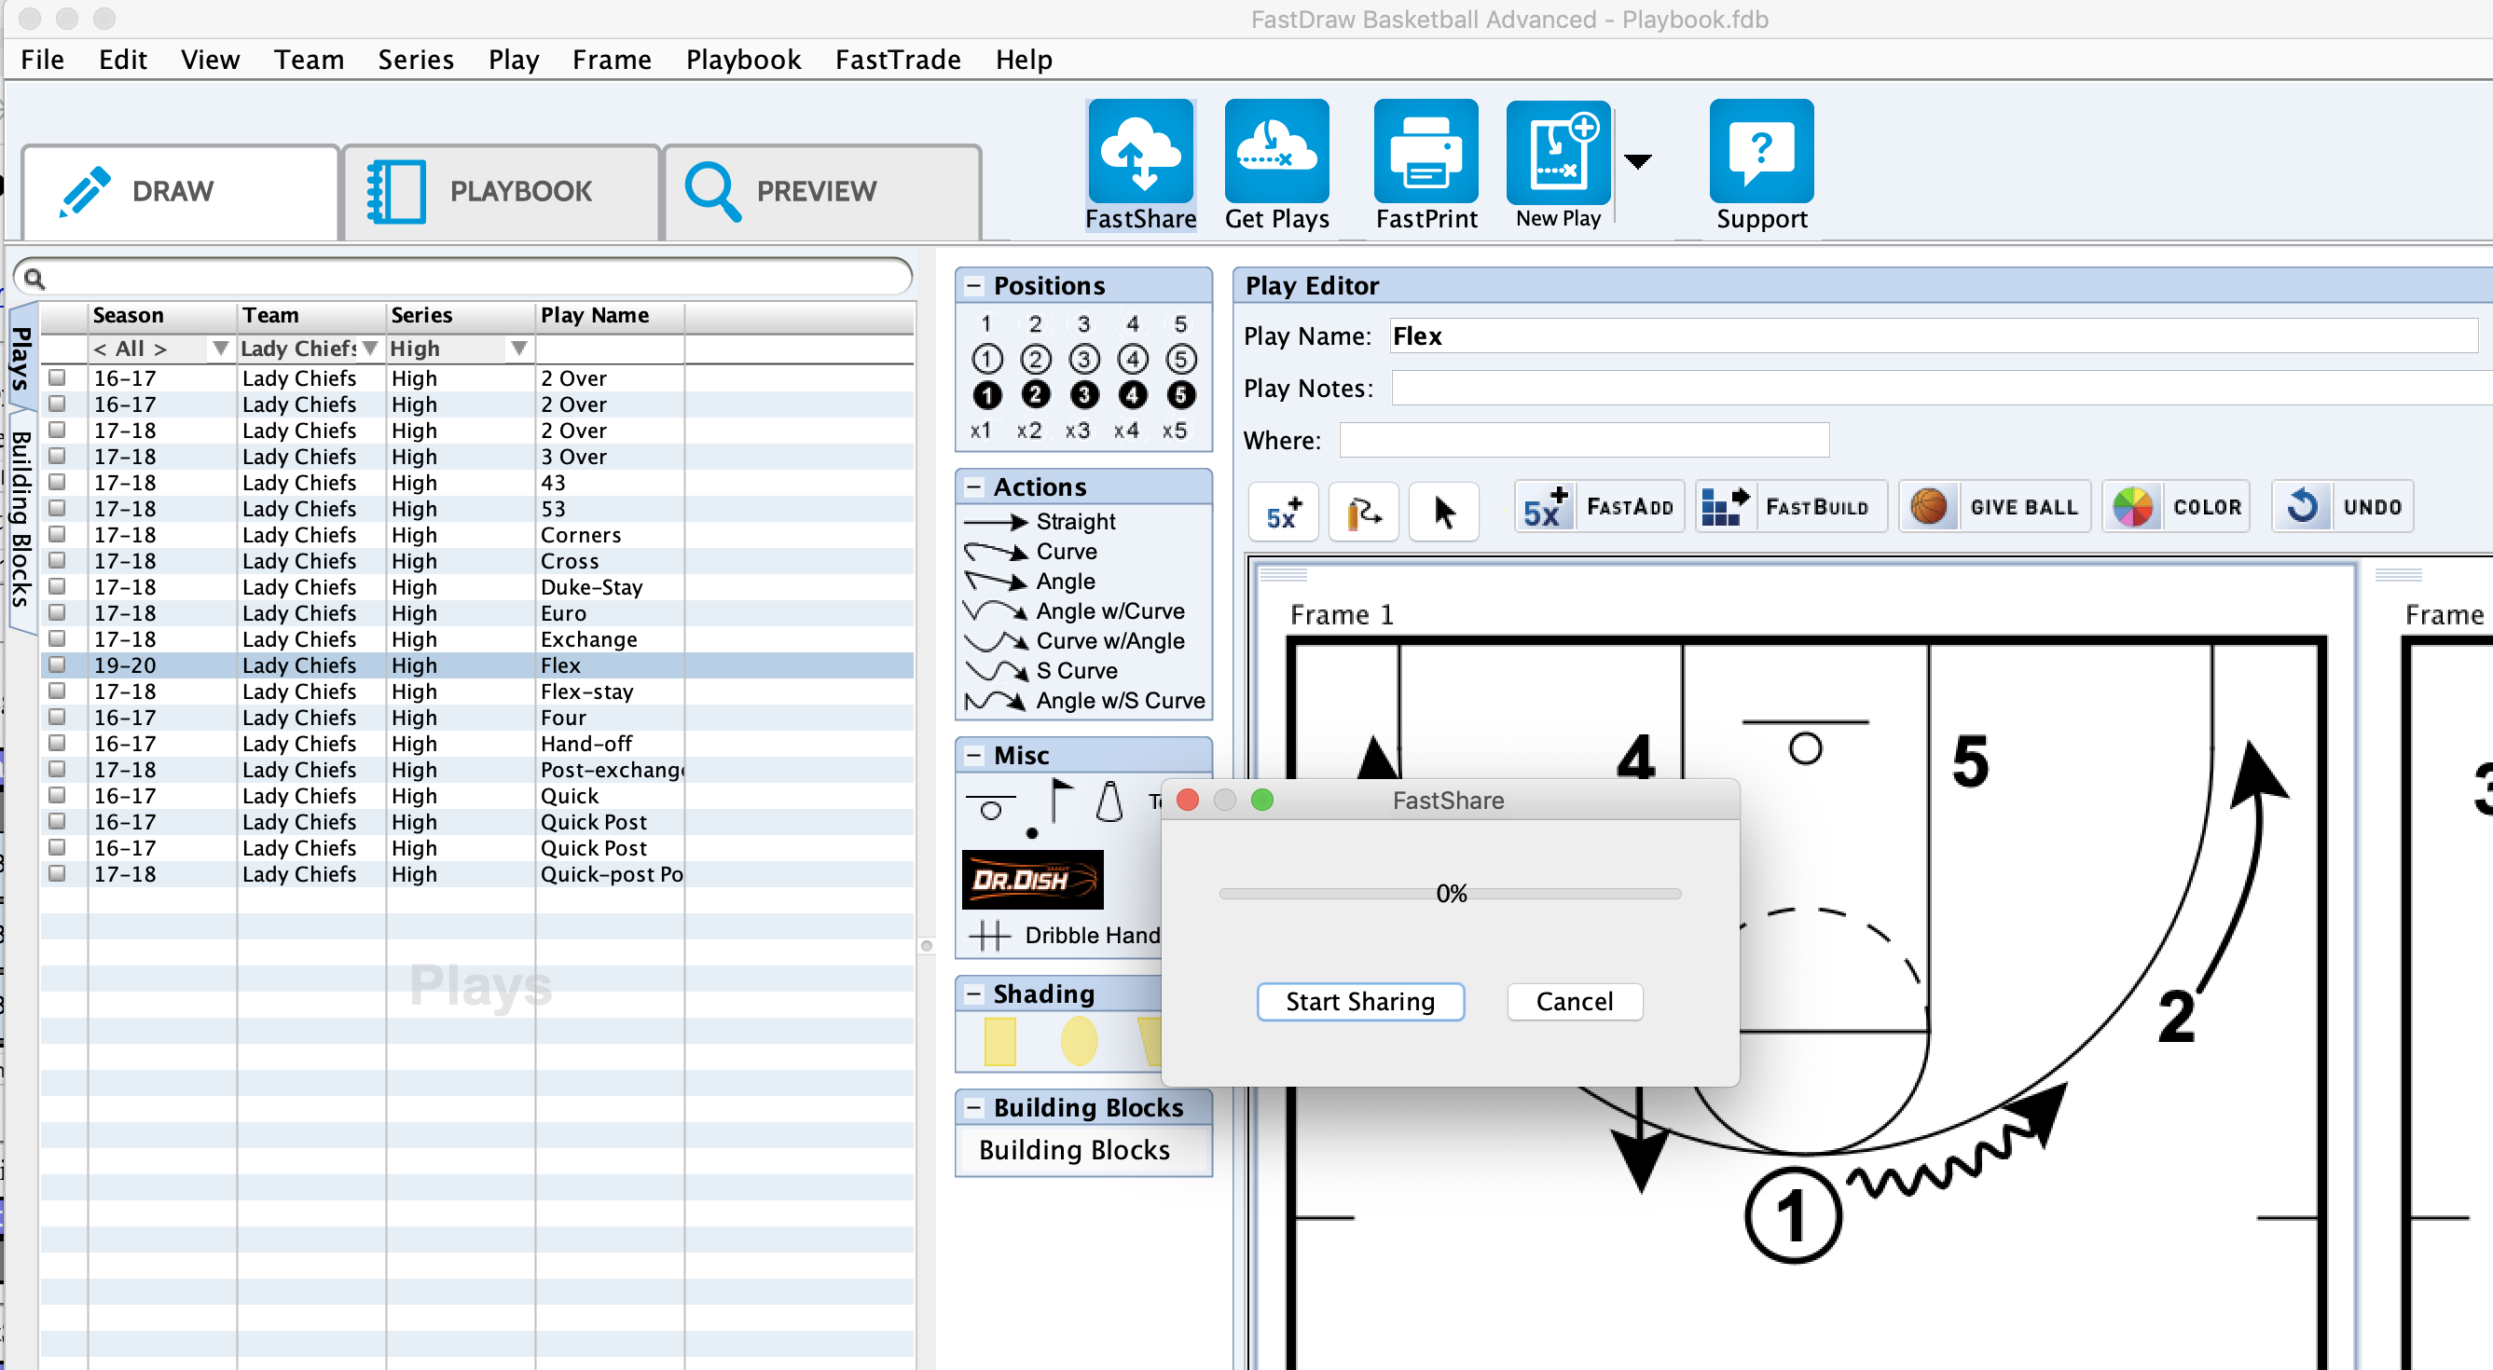Select the arrow pointer tool
Image resolution: width=2493 pixels, height=1370 pixels.
tap(1443, 511)
